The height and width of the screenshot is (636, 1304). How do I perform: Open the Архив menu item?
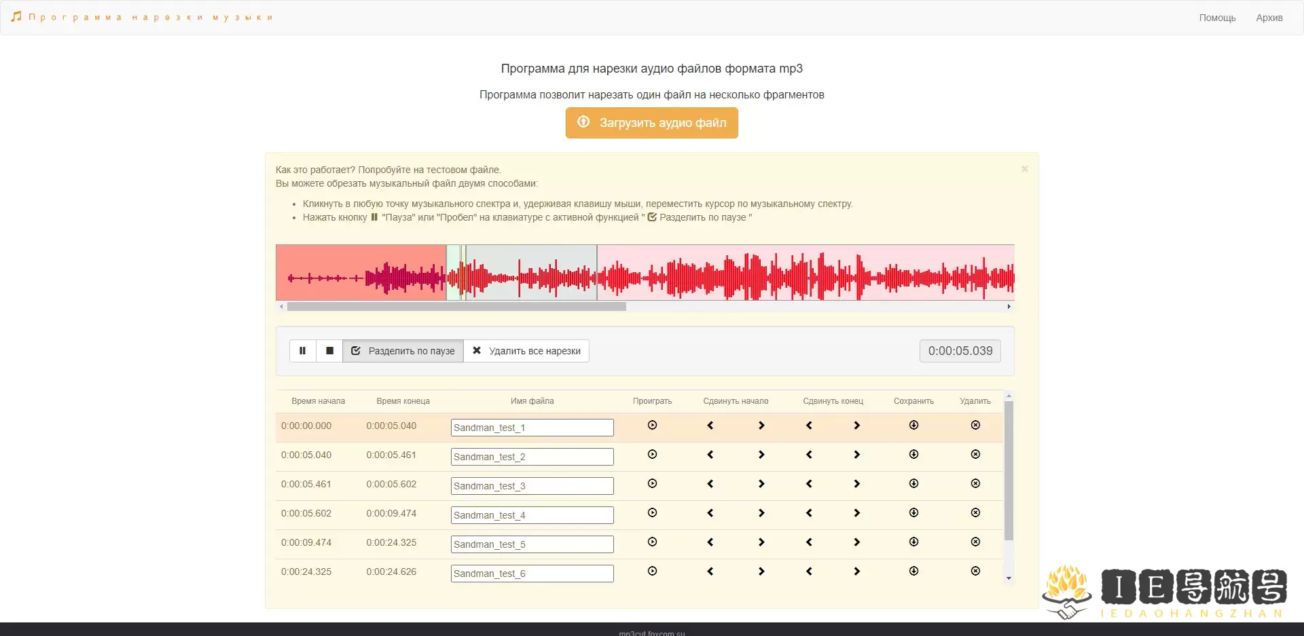pos(1269,18)
